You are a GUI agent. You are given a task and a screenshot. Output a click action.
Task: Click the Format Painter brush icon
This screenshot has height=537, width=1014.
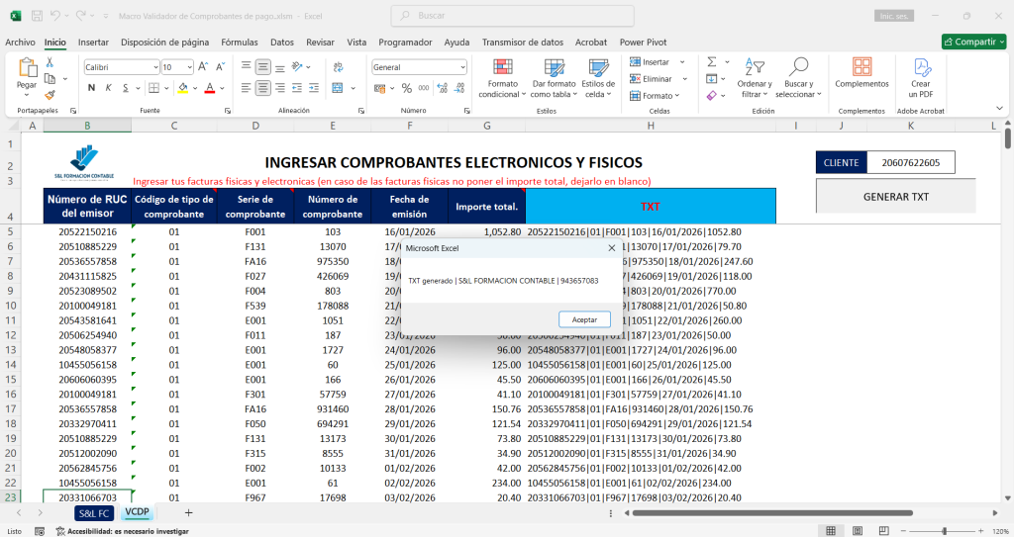(51, 95)
